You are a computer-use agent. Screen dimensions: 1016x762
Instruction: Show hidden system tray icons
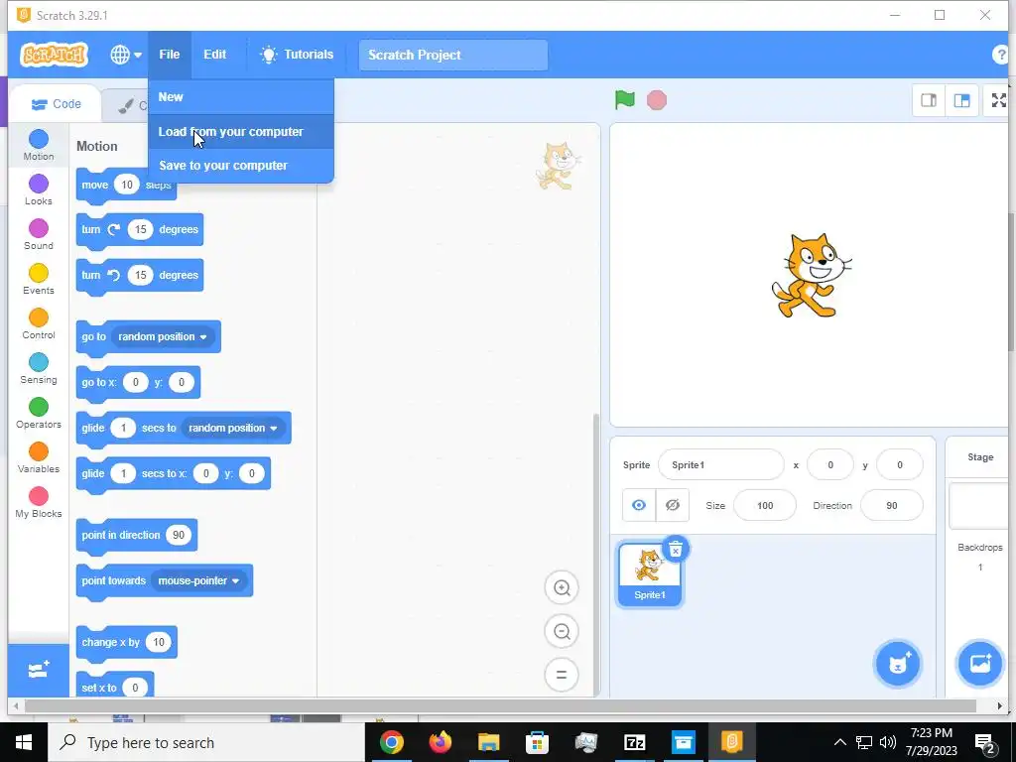pyautogui.click(x=839, y=742)
